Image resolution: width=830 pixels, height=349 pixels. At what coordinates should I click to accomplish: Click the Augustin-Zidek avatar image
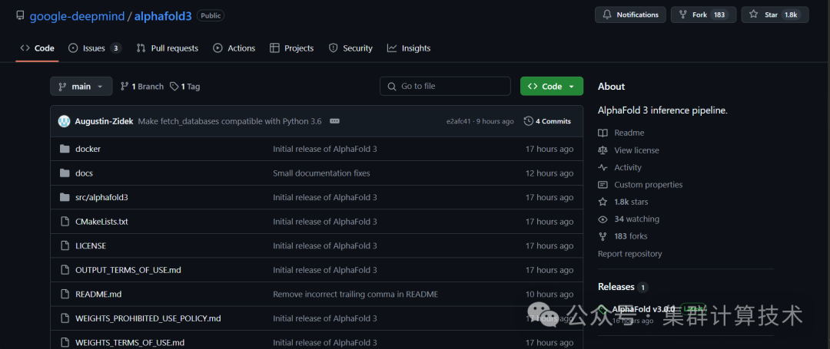(64, 121)
